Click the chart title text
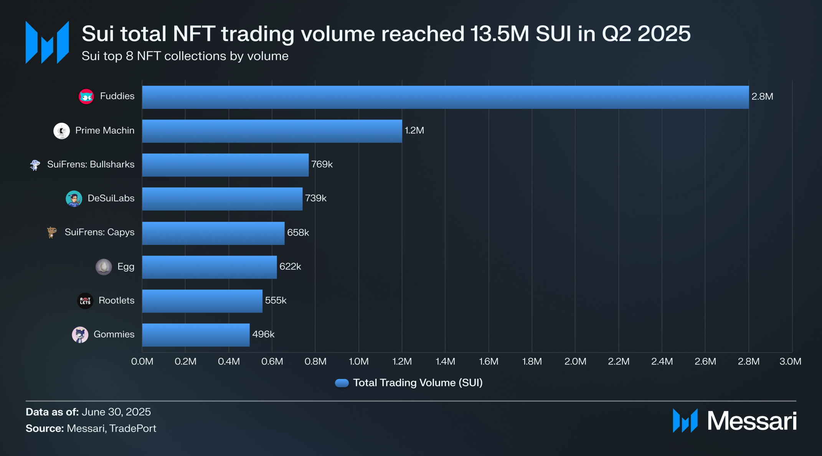The width and height of the screenshot is (822, 456). coord(386,34)
